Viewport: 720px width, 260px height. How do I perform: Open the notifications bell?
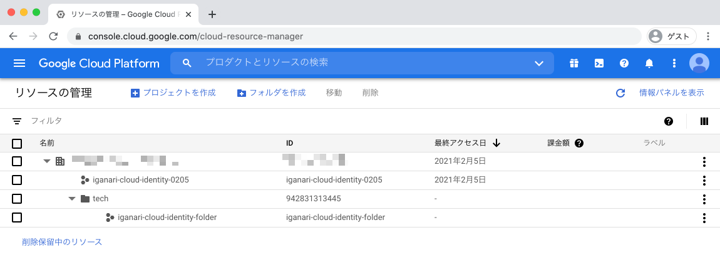[649, 63]
